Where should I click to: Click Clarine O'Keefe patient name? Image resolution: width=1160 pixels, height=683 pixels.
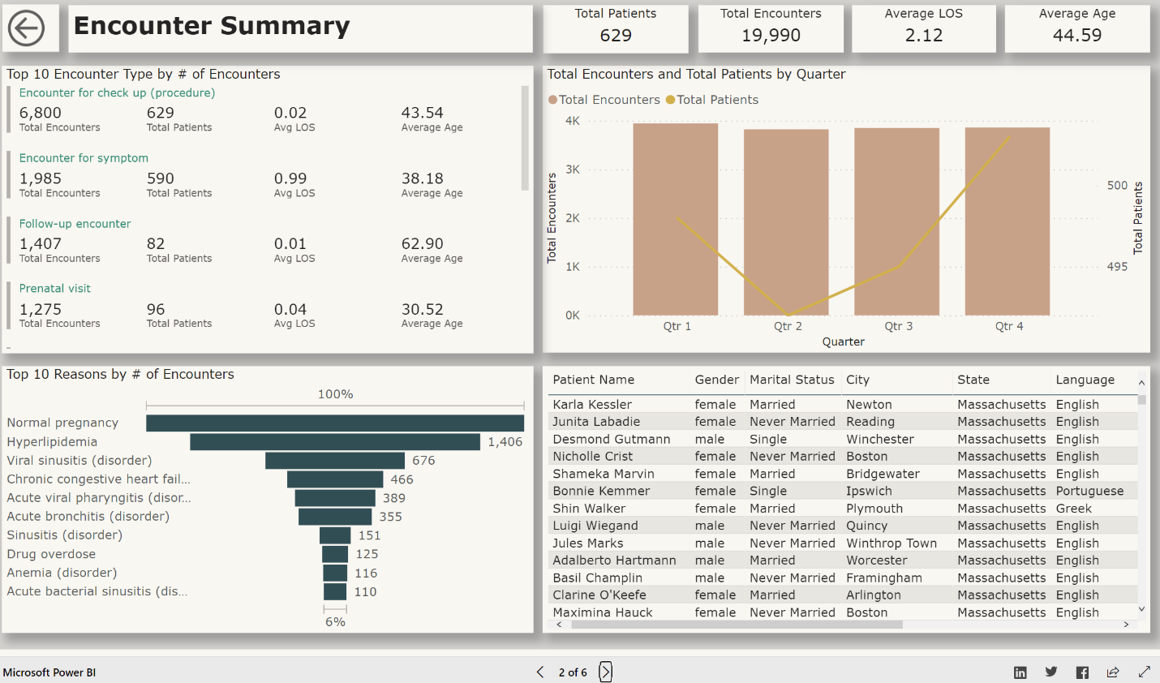(599, 595)
